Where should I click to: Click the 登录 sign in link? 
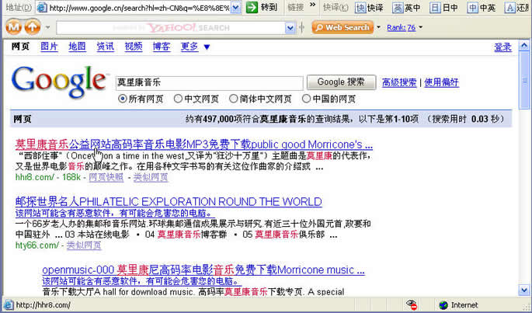[502, 47]
